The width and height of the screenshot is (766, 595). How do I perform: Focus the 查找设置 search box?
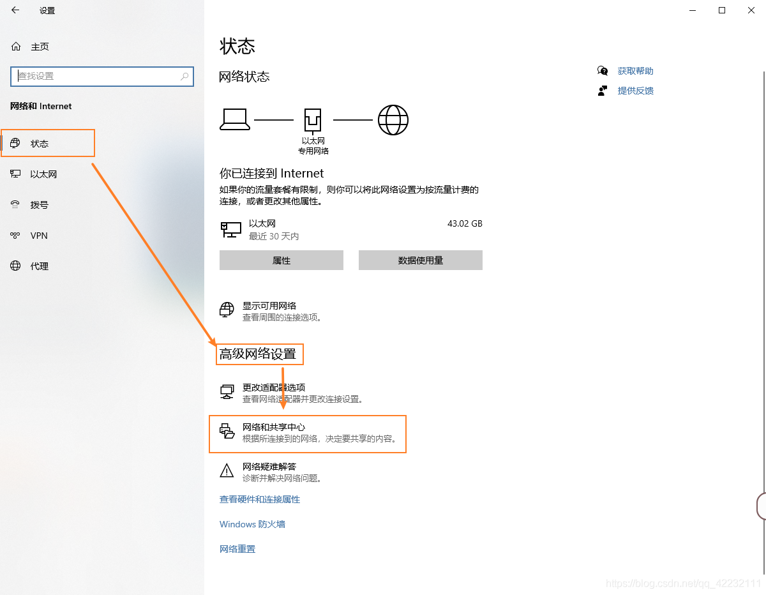tap(102, 76)
